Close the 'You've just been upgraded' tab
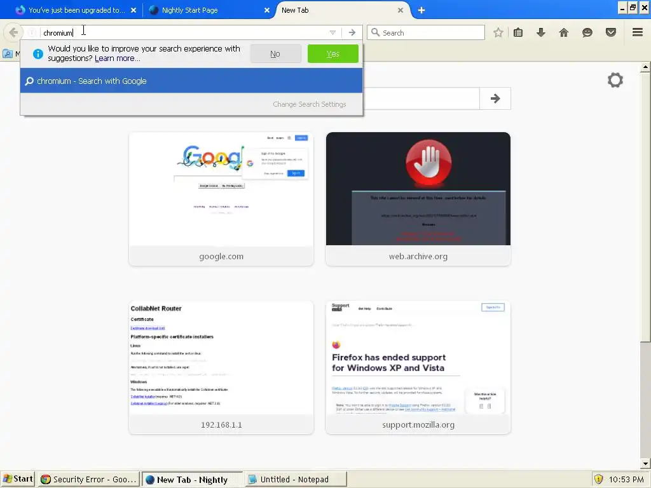The width and height of the screenshot is (651, 488). [x=134, y=10]
